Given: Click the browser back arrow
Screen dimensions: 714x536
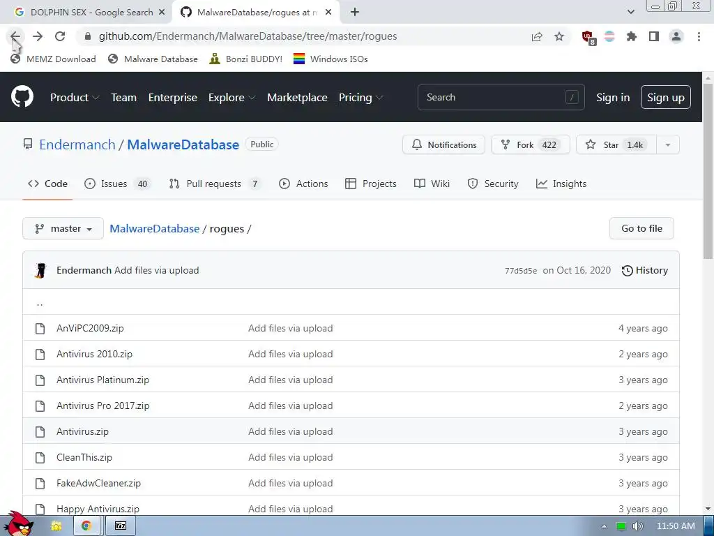Looking at the screenshot, I should coord(15,36).
